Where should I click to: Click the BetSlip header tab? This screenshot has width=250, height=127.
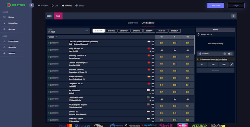pyautogui.click(x=216, y=30)
